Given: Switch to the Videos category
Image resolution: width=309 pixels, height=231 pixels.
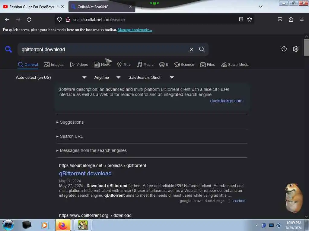Looking at the screenshot, I should (79, 65).
